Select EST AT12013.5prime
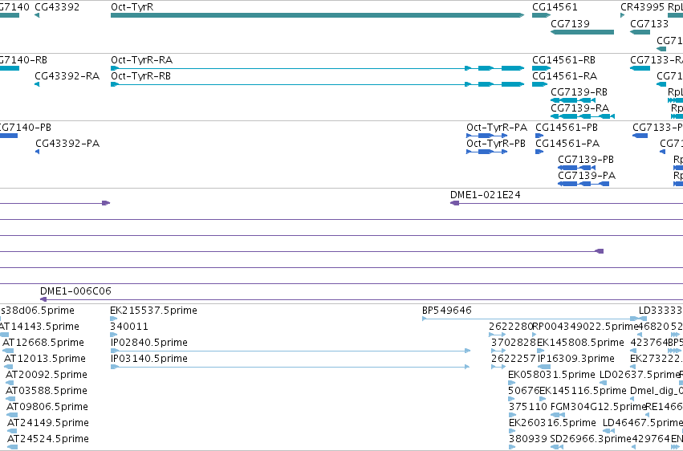This screenshot has height=451, width=683. (x=8, y=367)
